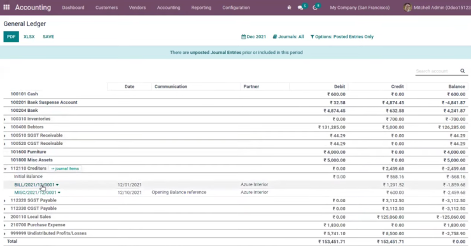Export the ledger as PDF
Screen dimensions: 471x246
(11, 37)
